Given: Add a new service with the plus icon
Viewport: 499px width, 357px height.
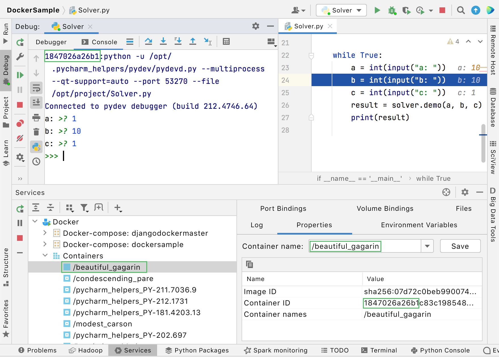Looking at the screenshot, I should tap(118, 208).
